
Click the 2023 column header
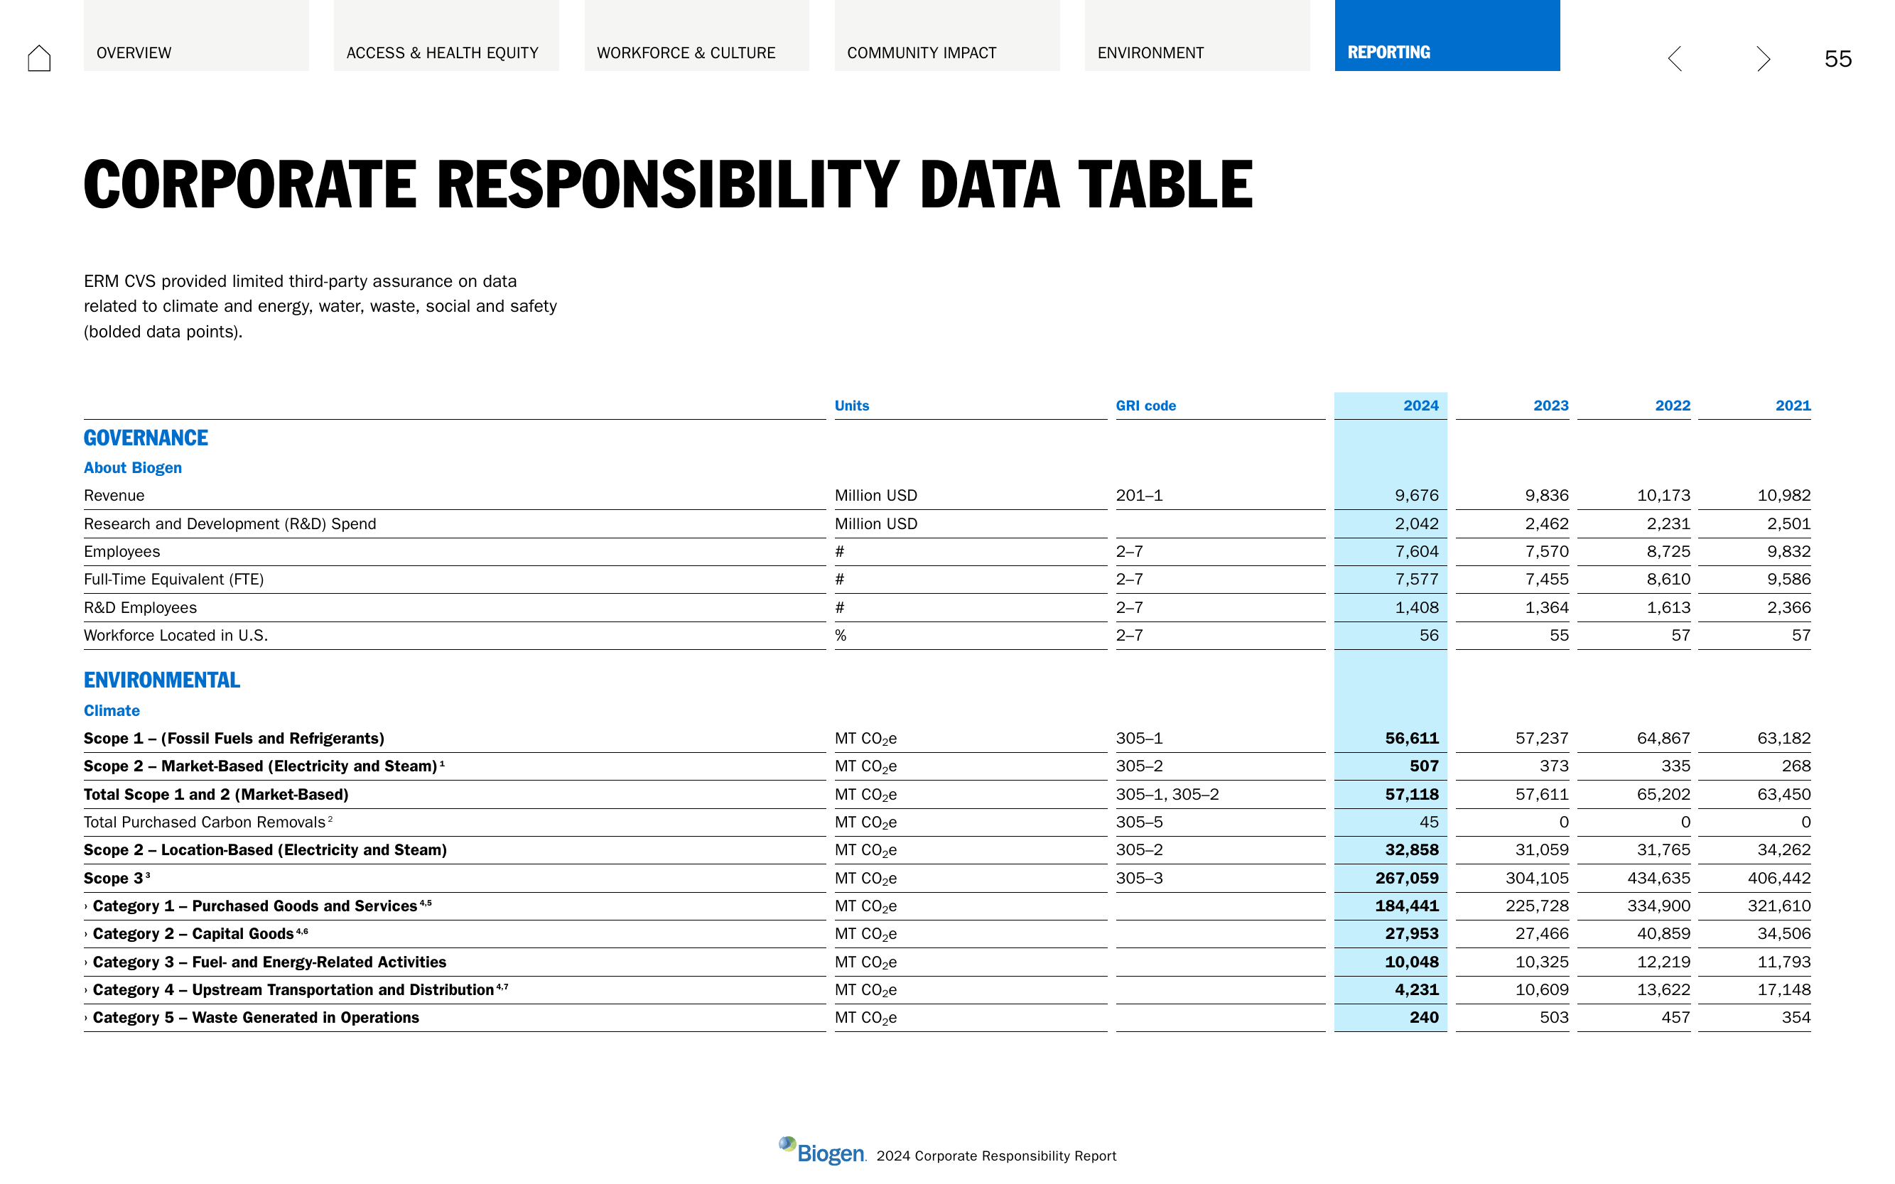pos(1550,406)
